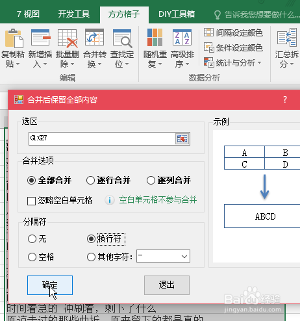300x321 pixels.
Task: Expand the 随机重复 dropdown arrow
Action: 160,64
